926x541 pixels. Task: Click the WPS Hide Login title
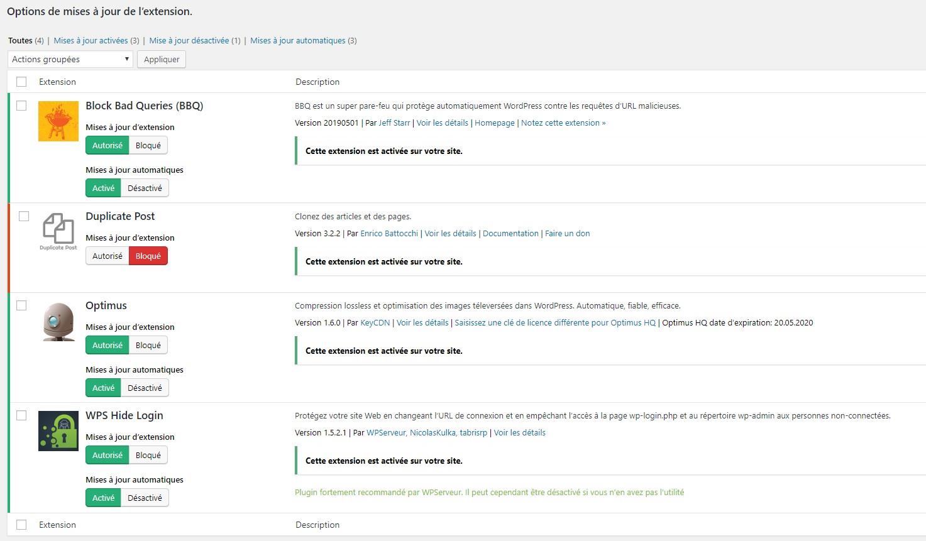pos(124,415)
